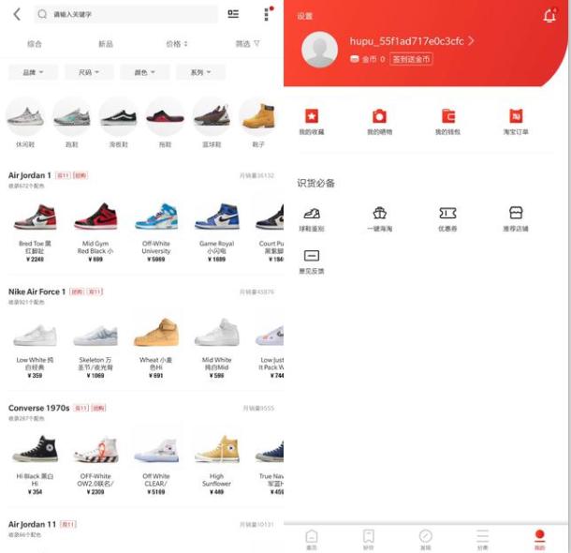
Task: Open the Off White CLEAR ¥5169 Converse
Action: pyautogui.click(x=156, y=463)
